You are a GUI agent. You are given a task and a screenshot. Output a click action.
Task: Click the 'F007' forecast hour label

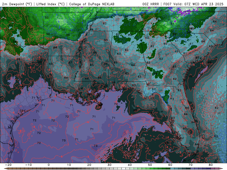coord(167,4)
